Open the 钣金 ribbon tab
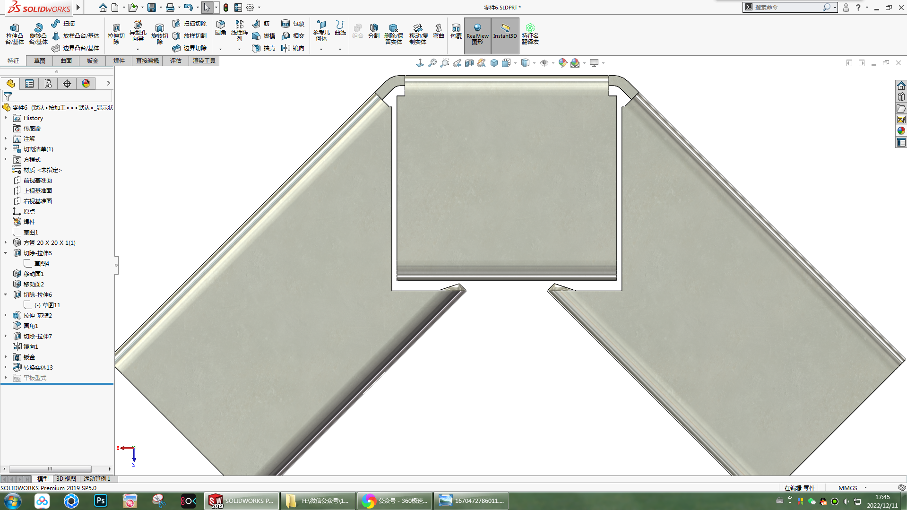This screenshot has width=907, height=510. (x=93, y=61)
